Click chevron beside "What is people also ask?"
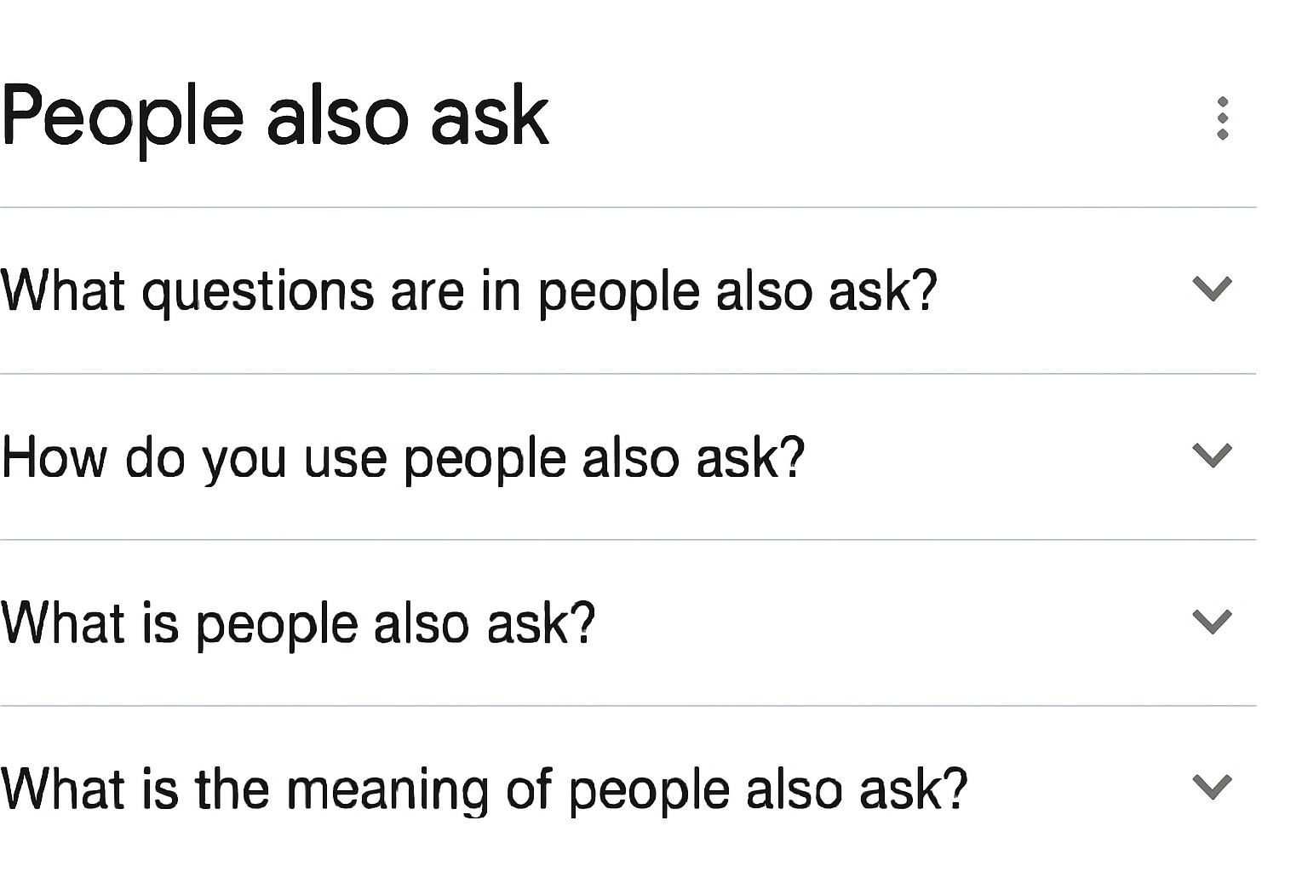The image size is (1308, 872). (1213, 622)
